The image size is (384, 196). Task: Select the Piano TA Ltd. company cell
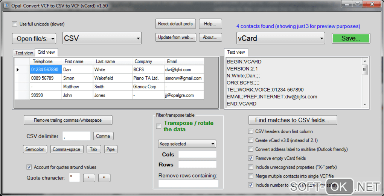(148, 78)
